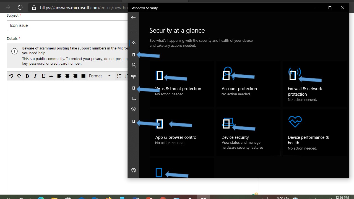Click the browser forward arrow

[x=8, y=7]
